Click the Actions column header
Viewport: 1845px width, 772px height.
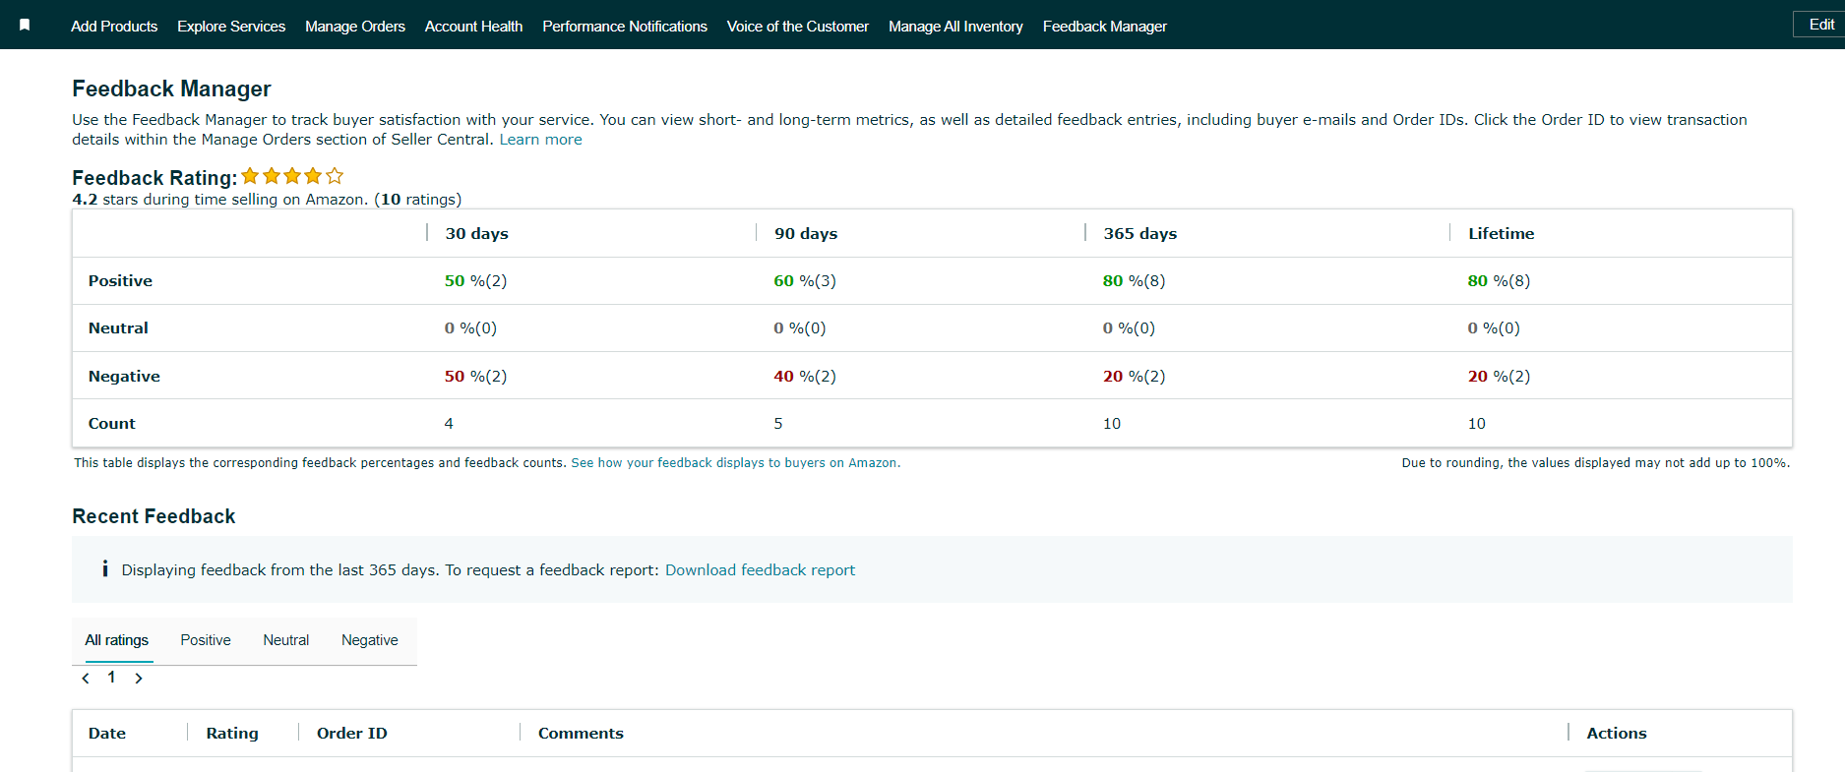click(1617, 733)
